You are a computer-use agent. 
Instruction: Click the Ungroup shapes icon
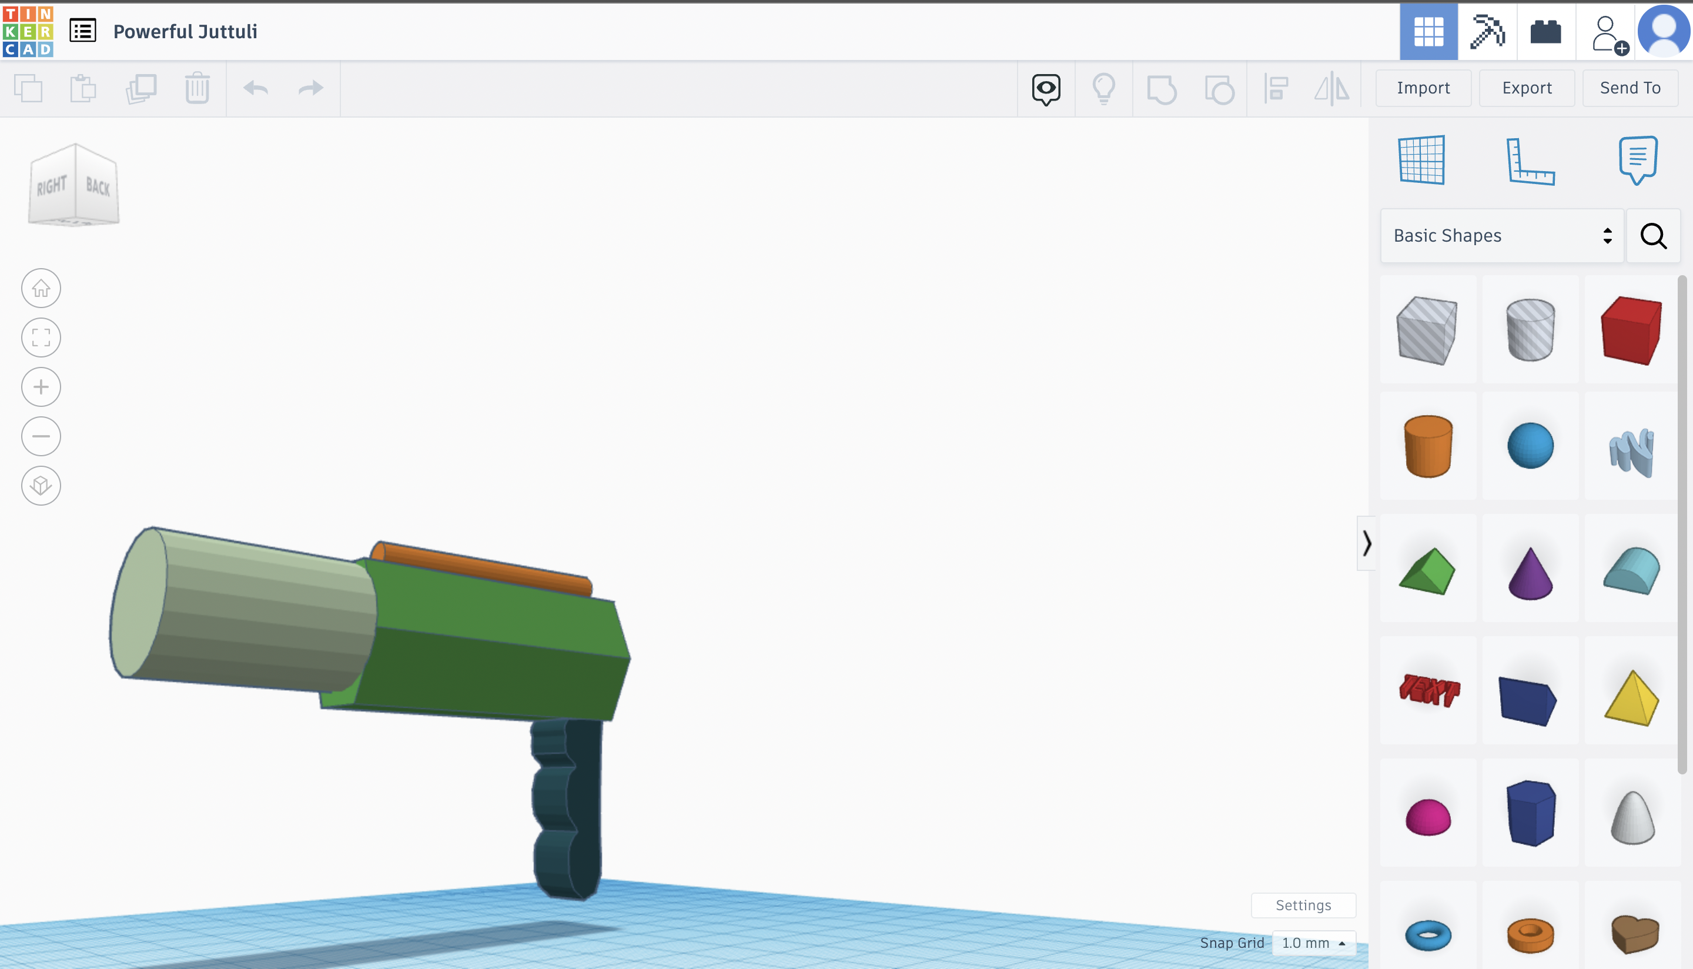tap(1219, 89)
